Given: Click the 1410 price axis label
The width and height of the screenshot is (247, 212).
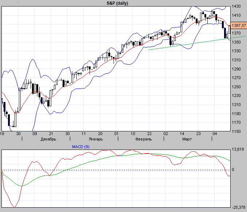Looking at the screenshot, I should tap(236, 15).
